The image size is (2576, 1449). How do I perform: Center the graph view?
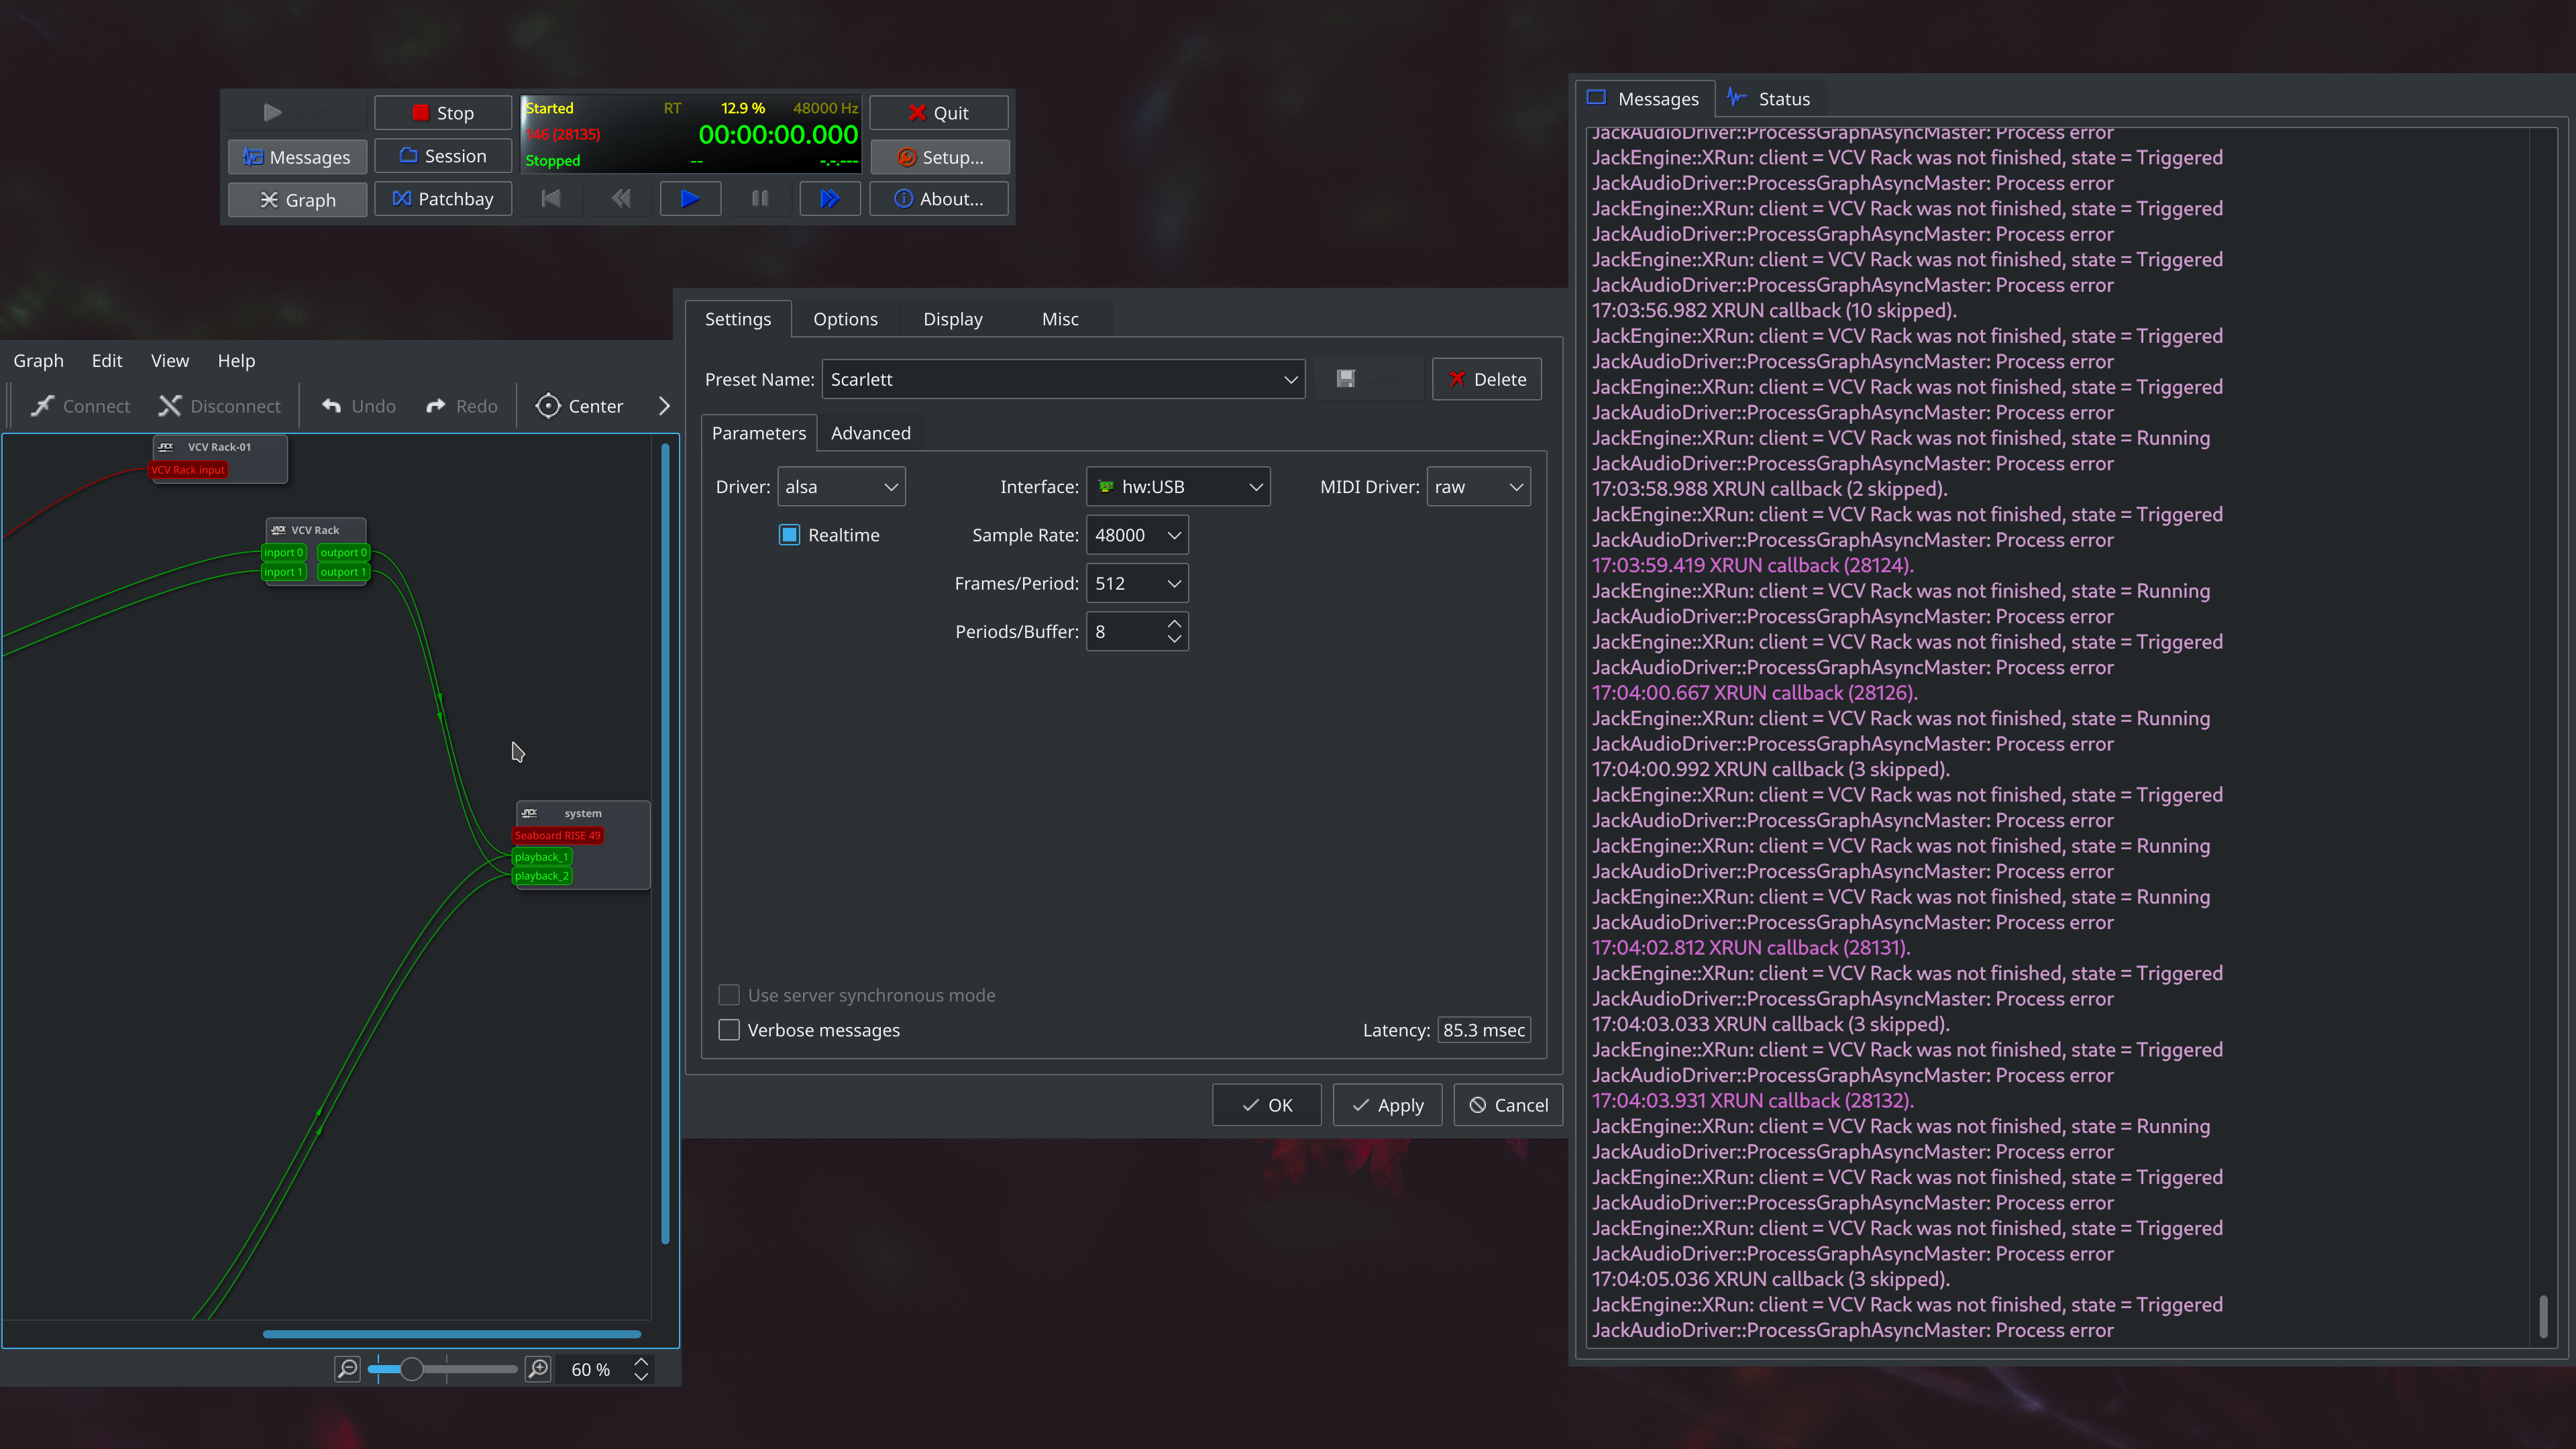(x=580, y=406)
